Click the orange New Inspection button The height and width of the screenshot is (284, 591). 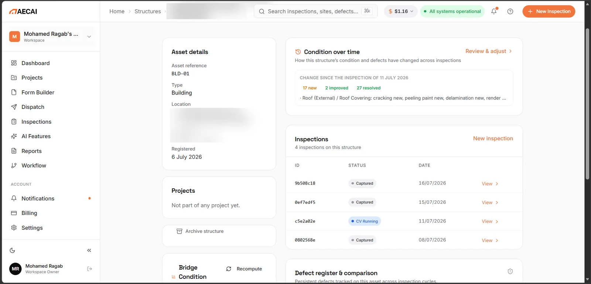[x=549, y=11]
